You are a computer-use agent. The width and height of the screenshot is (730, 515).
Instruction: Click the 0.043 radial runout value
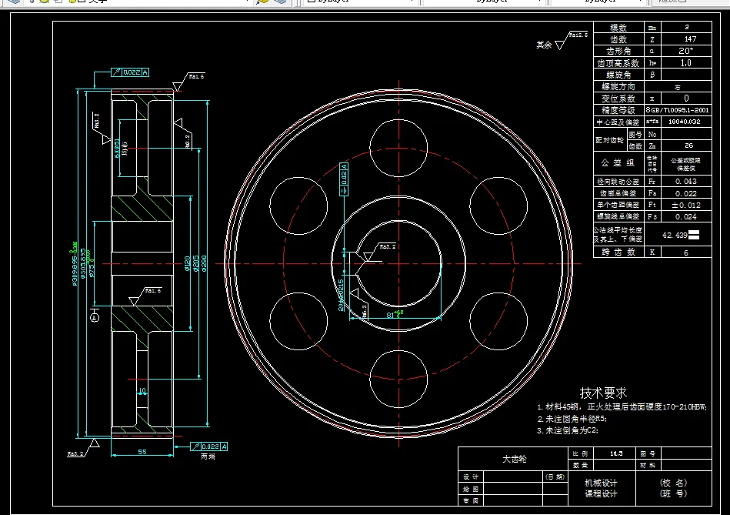(686, 182)
